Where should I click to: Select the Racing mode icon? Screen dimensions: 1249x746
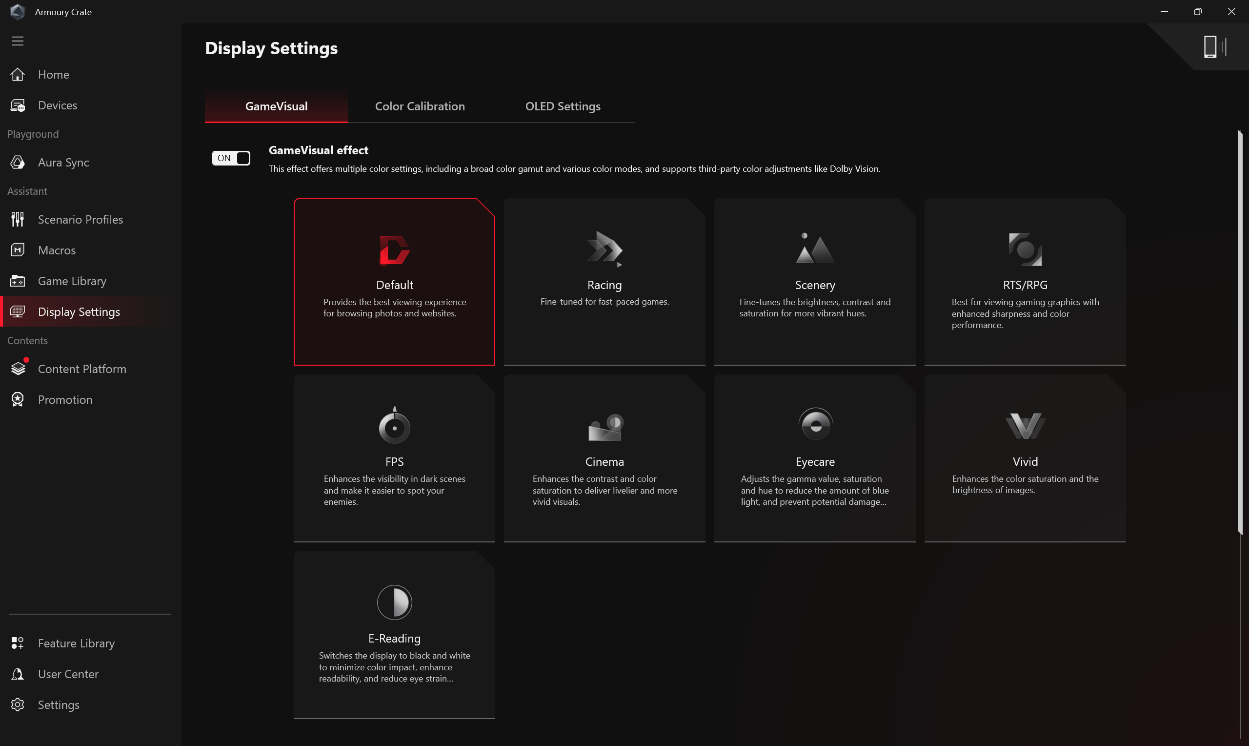(x=604, y=249)
